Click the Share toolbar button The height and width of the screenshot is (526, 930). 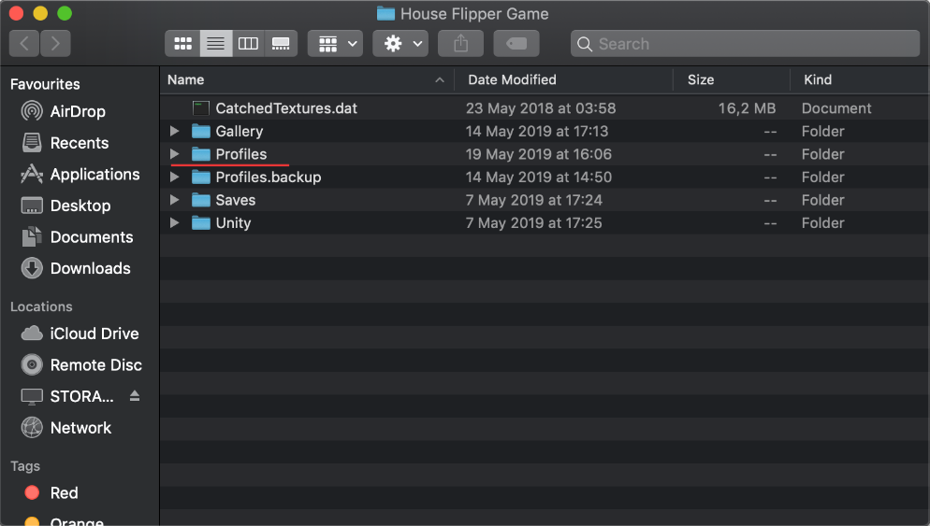click(459, 44)
